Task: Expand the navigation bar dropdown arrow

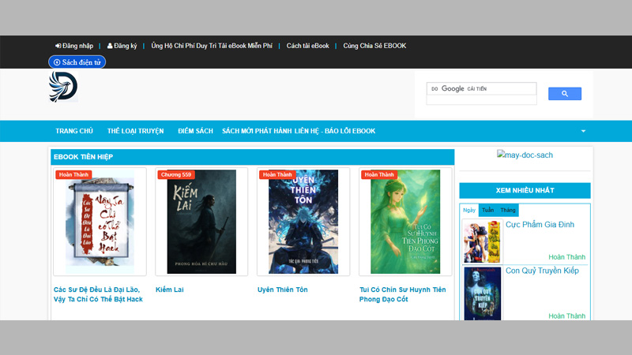Action: 583,131
